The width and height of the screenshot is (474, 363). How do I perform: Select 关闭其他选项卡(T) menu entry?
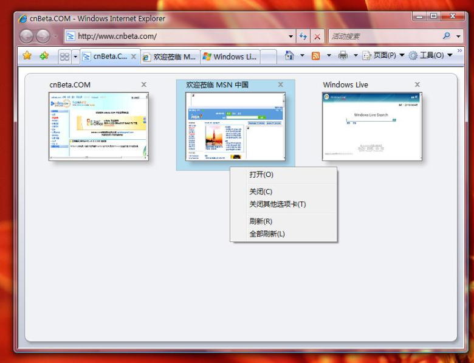(x=284, y=204)
